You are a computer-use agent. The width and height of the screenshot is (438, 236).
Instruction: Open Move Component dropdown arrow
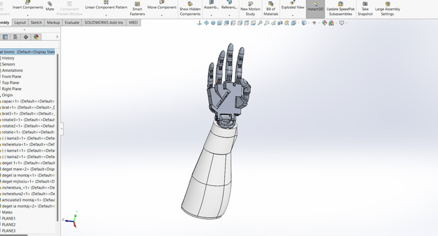(162, 15)
